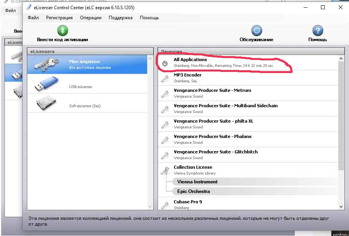Close the eLicenser Control Center window

[340, 7]
